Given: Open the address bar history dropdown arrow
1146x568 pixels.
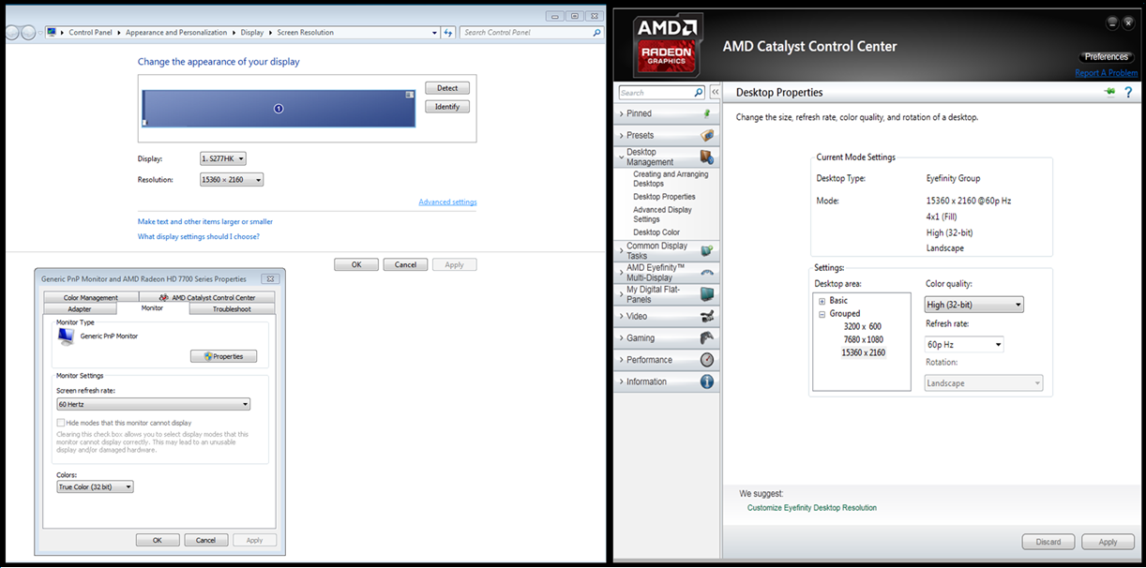Looking at the screenshot, I should pos(434,32).
